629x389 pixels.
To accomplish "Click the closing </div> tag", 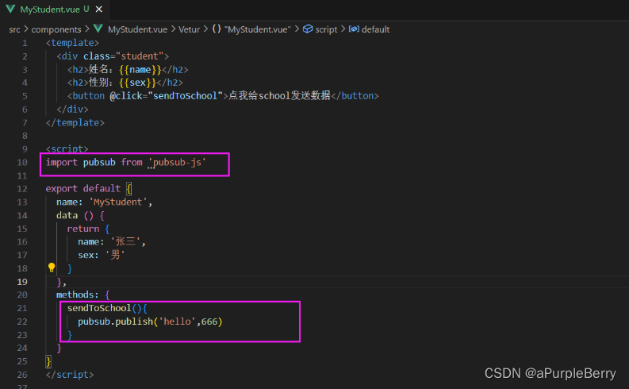I will [x=72, y=110].
